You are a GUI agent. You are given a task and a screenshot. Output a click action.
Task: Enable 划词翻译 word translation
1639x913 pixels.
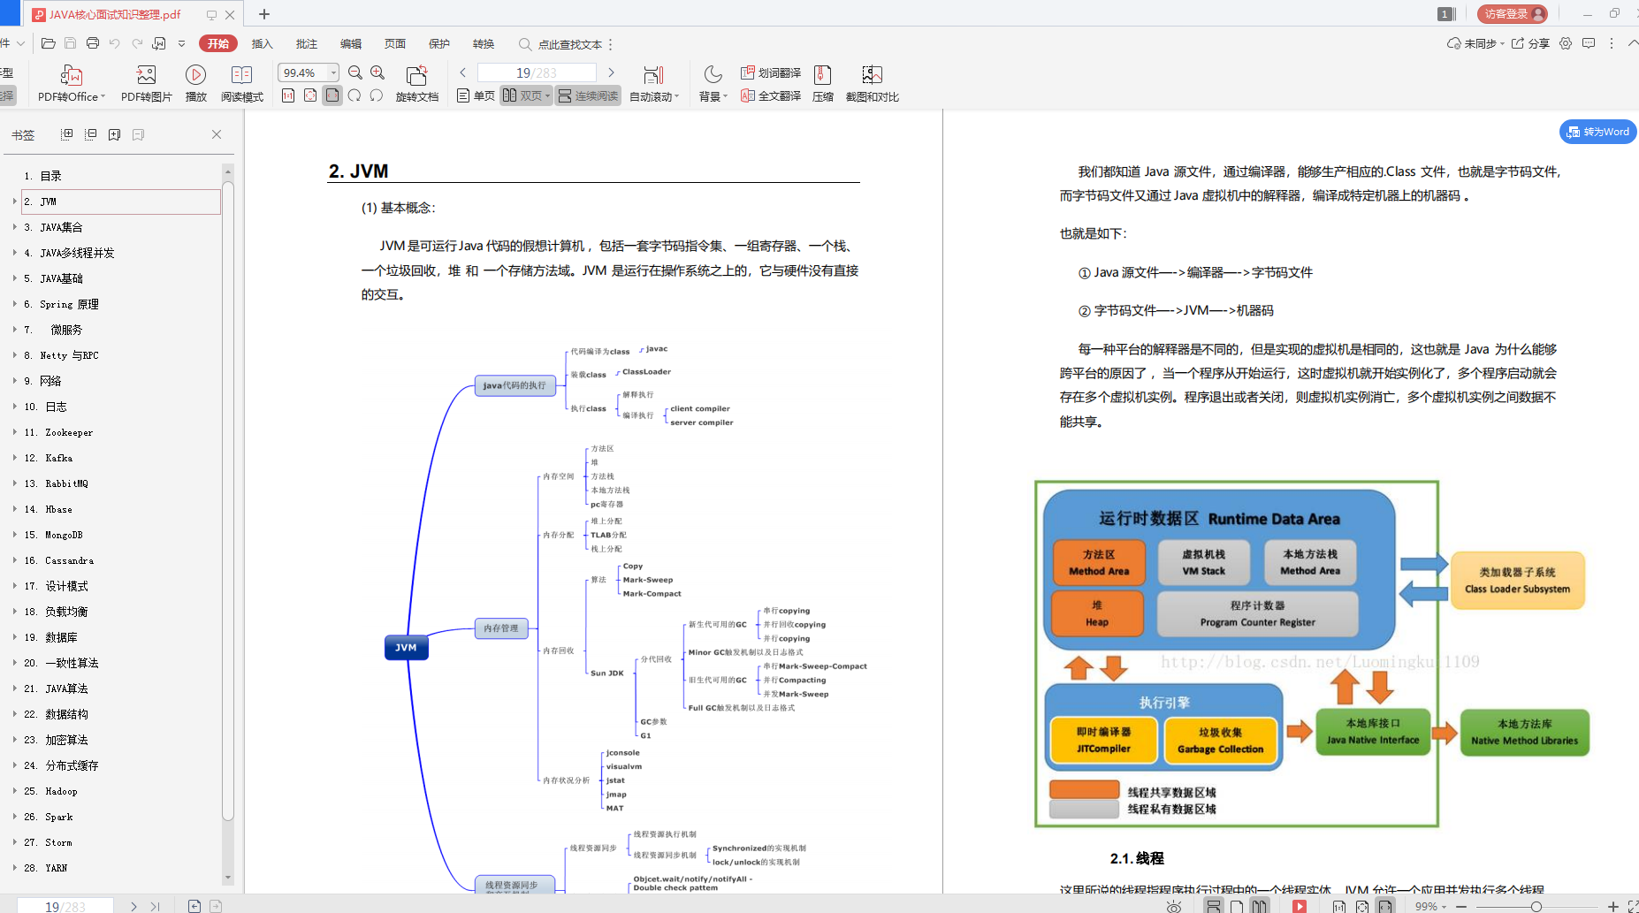(x=770, y=72)
